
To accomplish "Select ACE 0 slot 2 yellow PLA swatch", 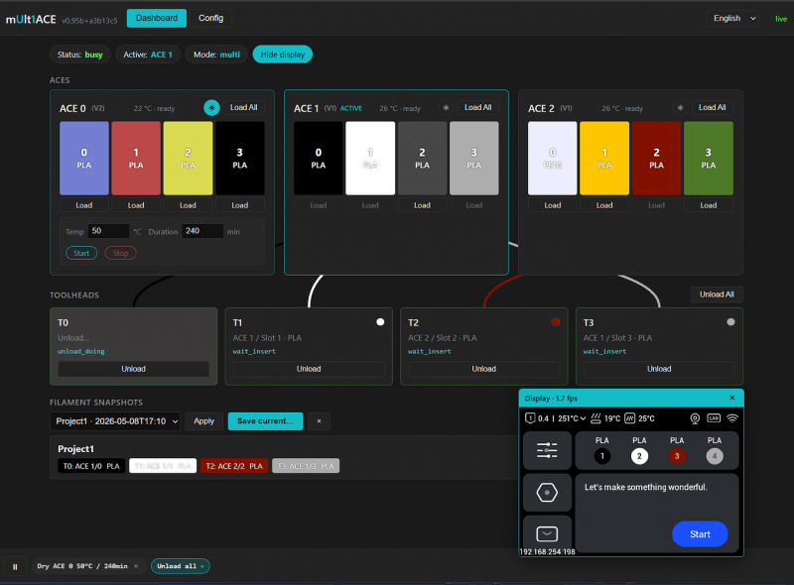I will coord(188,158).
